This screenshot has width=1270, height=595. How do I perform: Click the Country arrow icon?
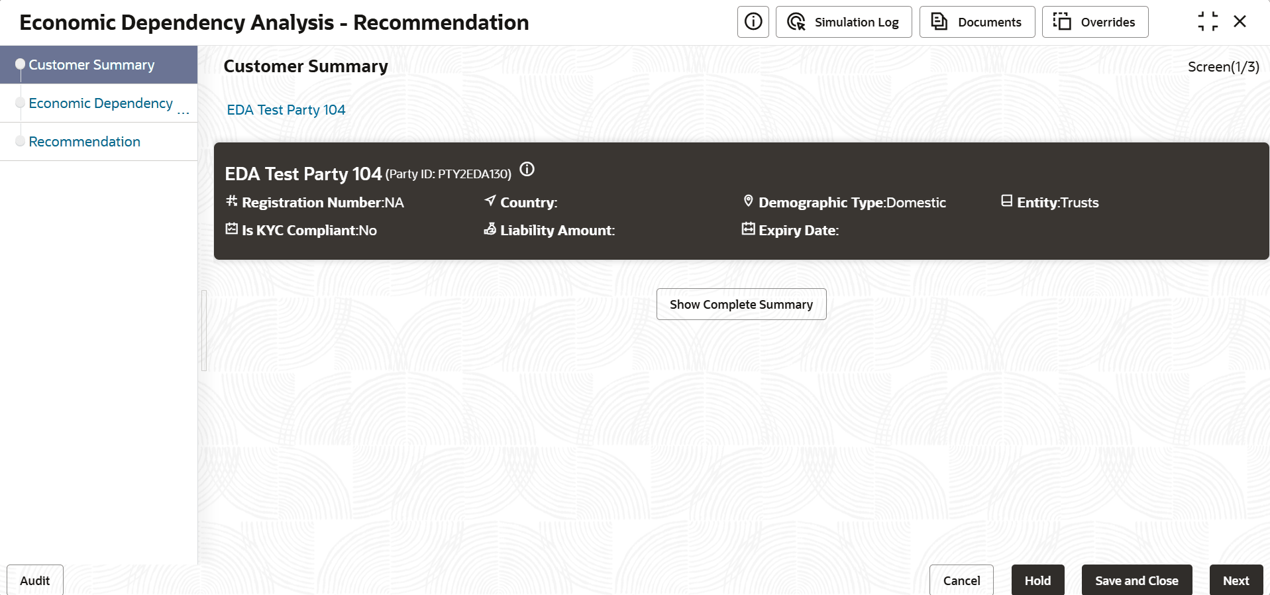point(490,200)
